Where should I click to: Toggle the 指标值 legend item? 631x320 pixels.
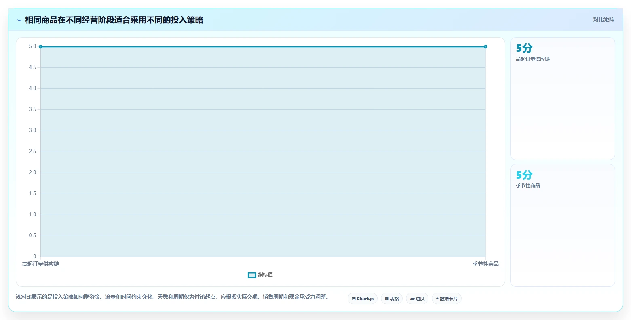pos(260,275)
